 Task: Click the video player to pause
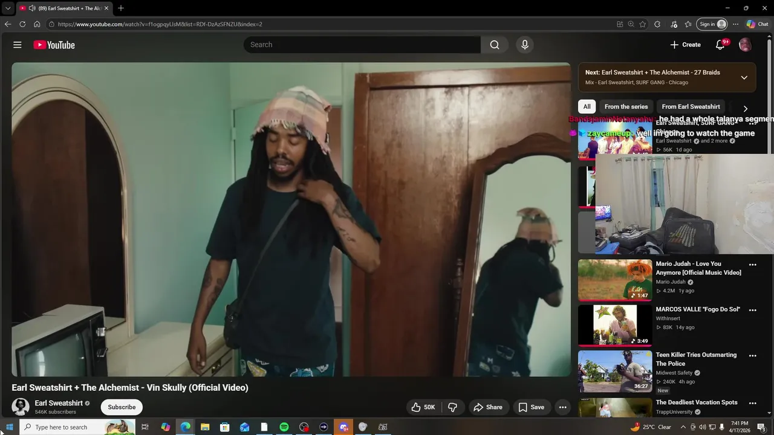291,219
